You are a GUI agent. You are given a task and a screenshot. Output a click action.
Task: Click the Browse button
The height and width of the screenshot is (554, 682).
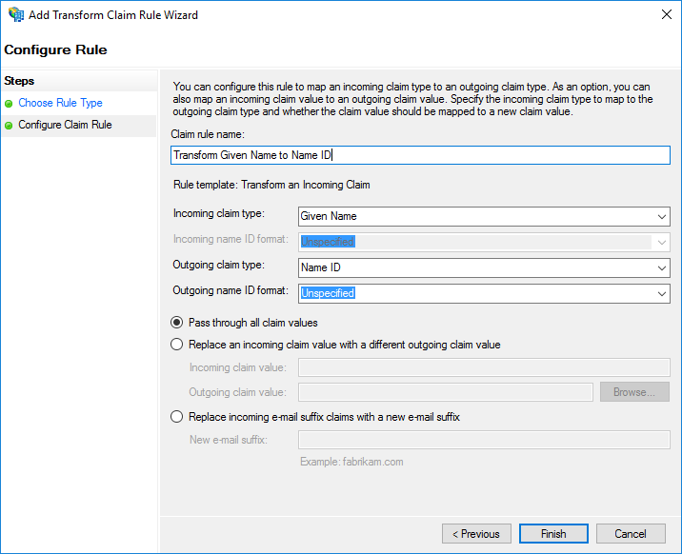click(x=634, y=392)
